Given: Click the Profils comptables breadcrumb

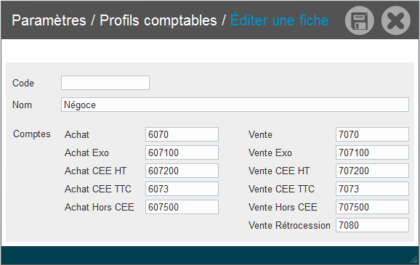Looking at the screenshot, I should pyautogui.click(x=158, y=20).
